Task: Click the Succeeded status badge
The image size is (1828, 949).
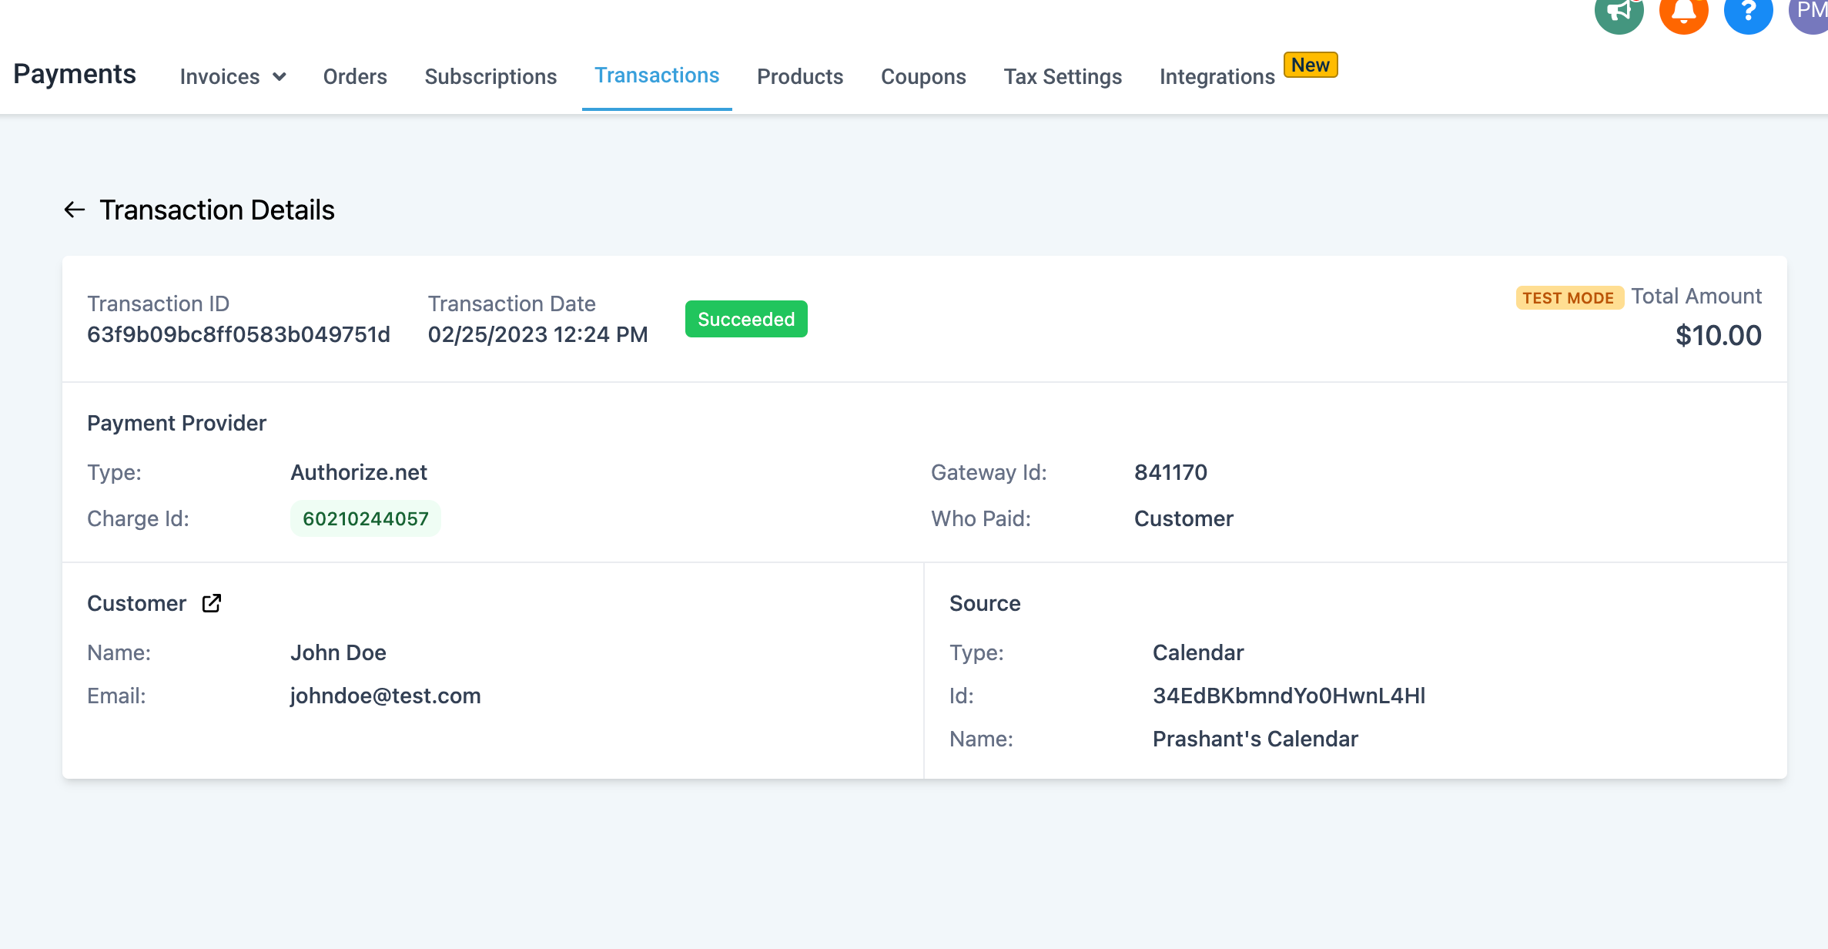Action: [746, 319]
